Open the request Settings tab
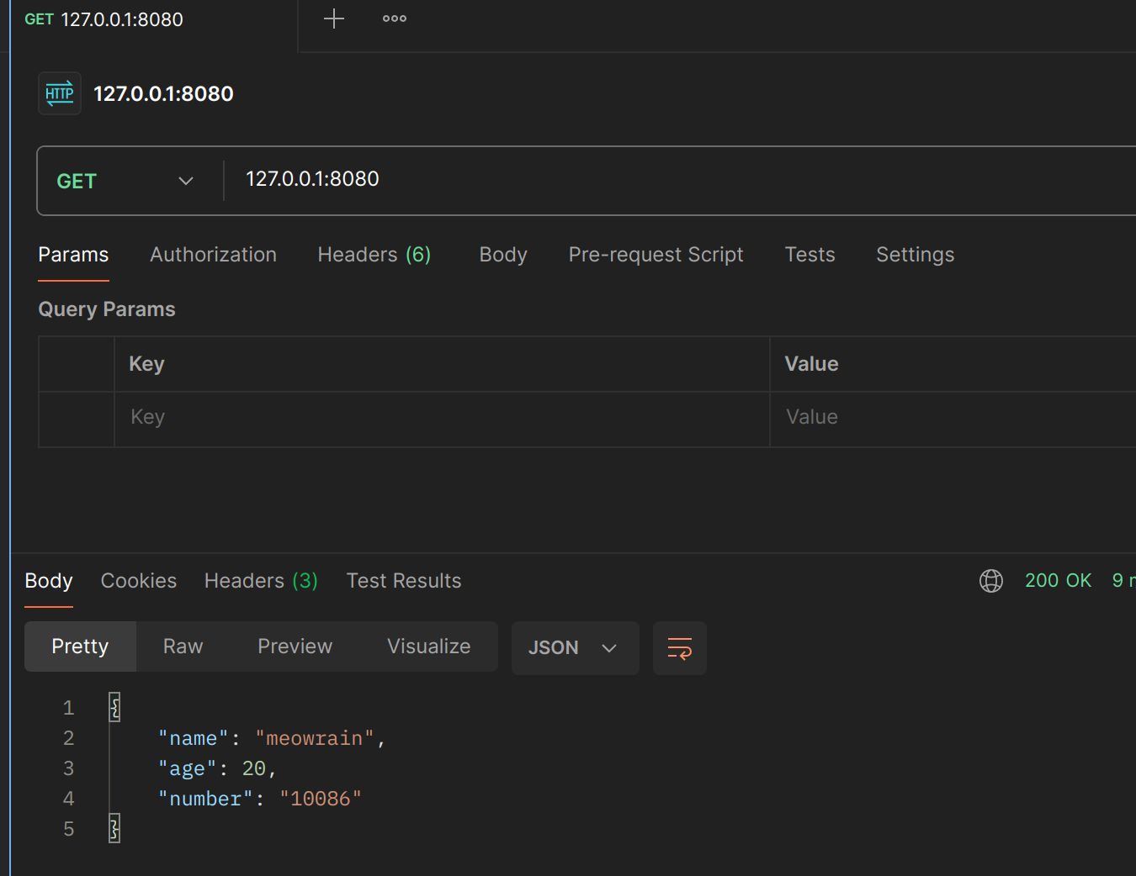The width and height of the screenshot is (1136, 876). 915,255
